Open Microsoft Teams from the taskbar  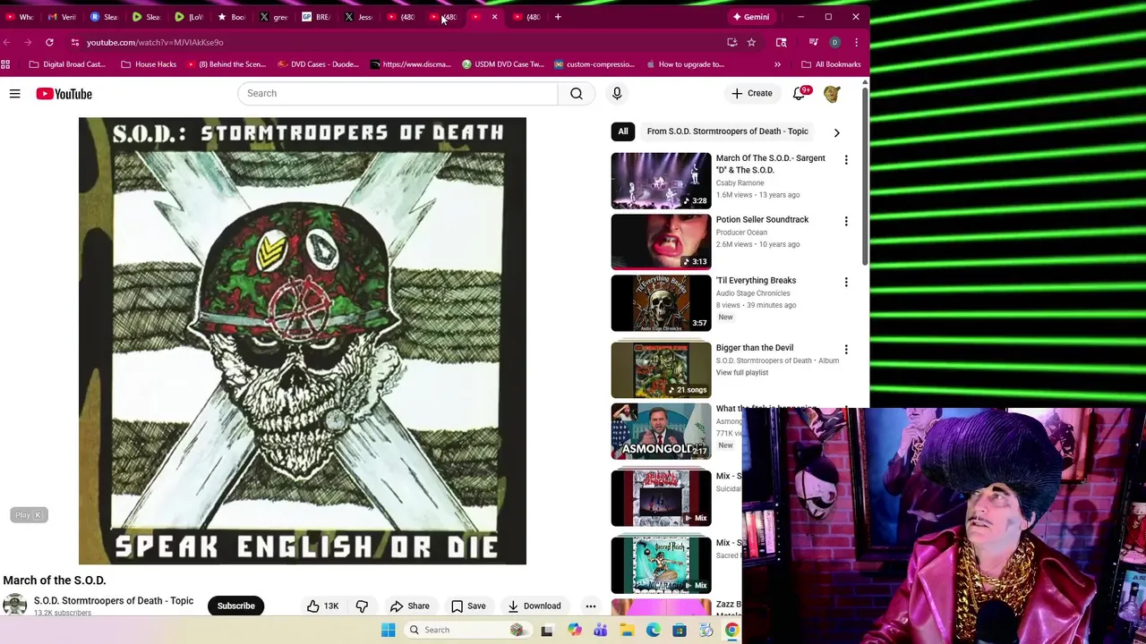pos(600,630)
